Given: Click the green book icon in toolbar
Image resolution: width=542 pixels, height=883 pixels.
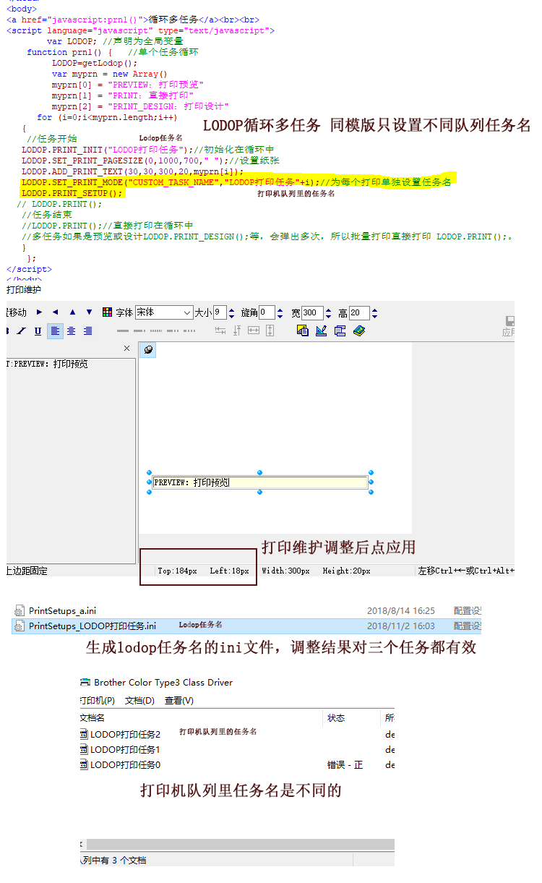Looking at the screenshot, I should click(x=359, y=331).
